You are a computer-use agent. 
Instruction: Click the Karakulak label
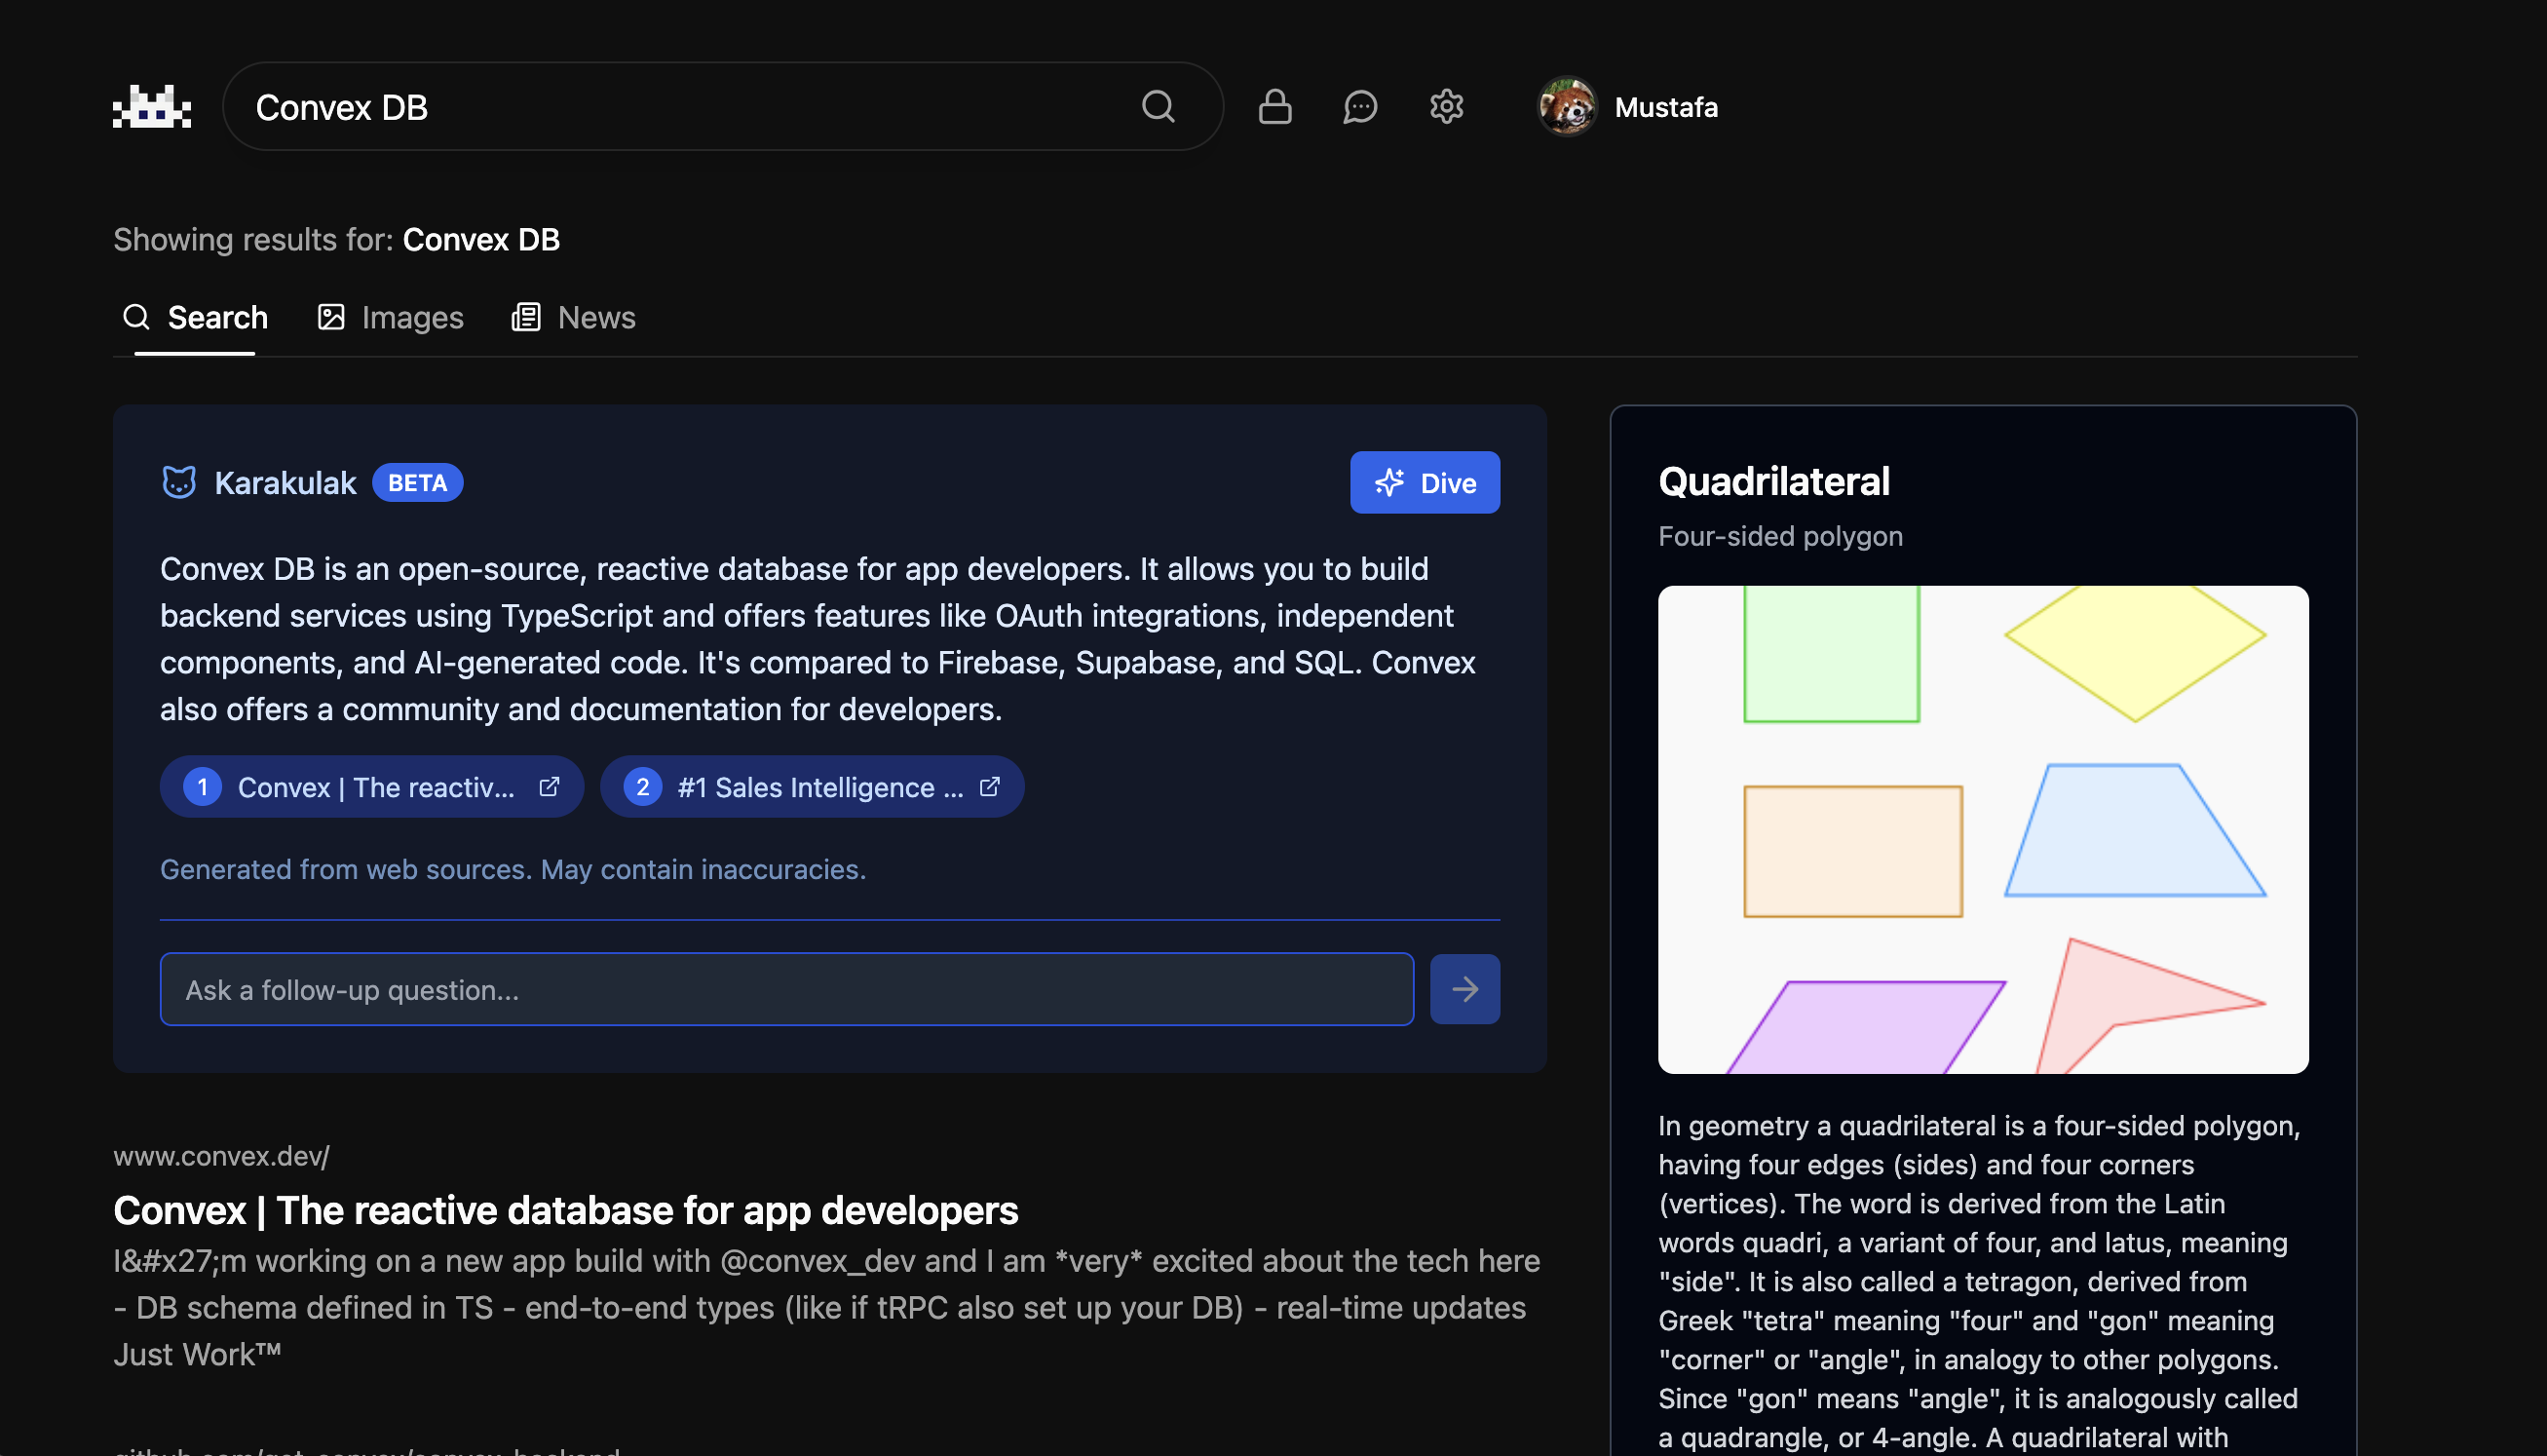tap(285, 483)
